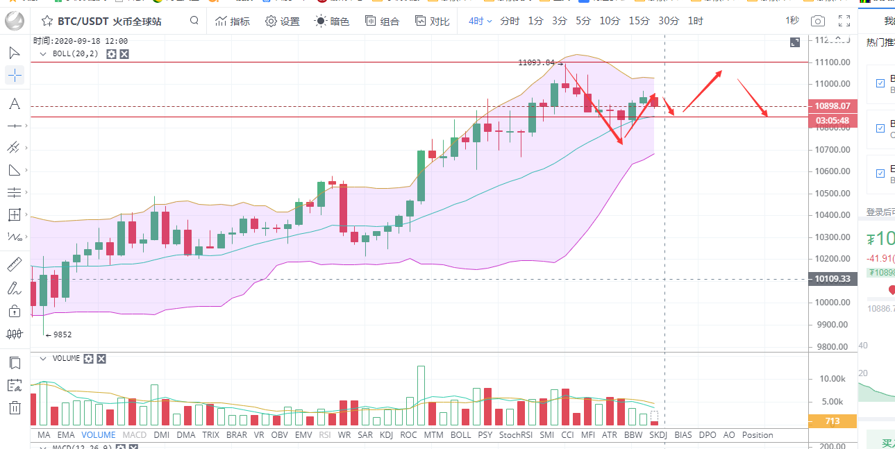This screenshot has width=895, height=449.
Task: Pick the ruler measure tool
Action: point(14,264)
